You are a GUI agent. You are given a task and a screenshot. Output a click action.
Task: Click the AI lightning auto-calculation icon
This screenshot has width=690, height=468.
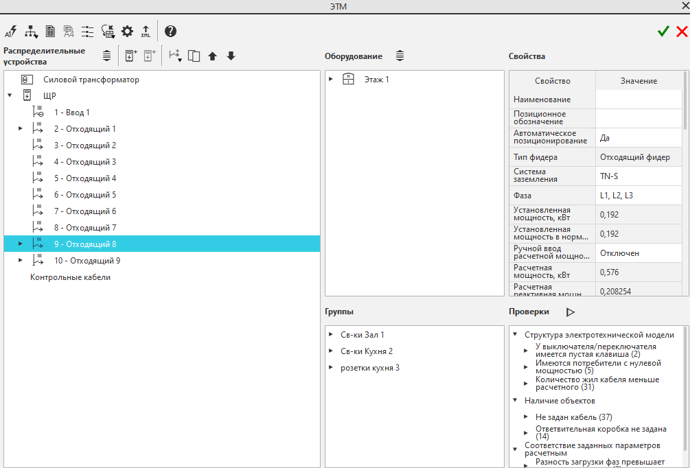(x=10, y=31)
